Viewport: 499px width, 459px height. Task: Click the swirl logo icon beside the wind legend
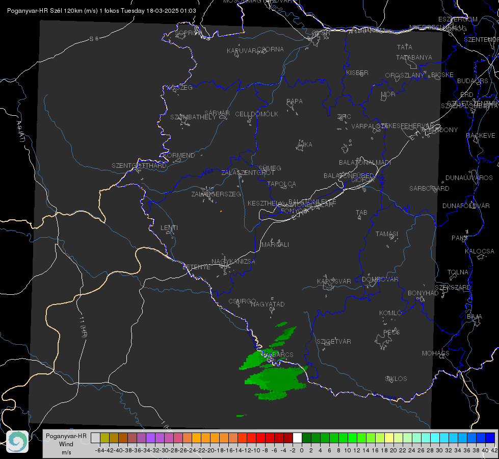[17, 441]
